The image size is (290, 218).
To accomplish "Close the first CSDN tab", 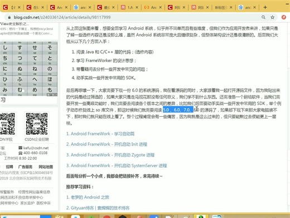I will coord(19,7).
